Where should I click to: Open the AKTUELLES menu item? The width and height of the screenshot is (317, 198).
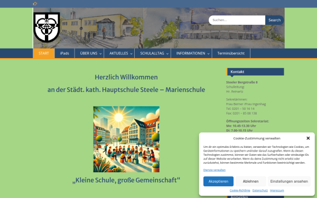pos(119,53)
